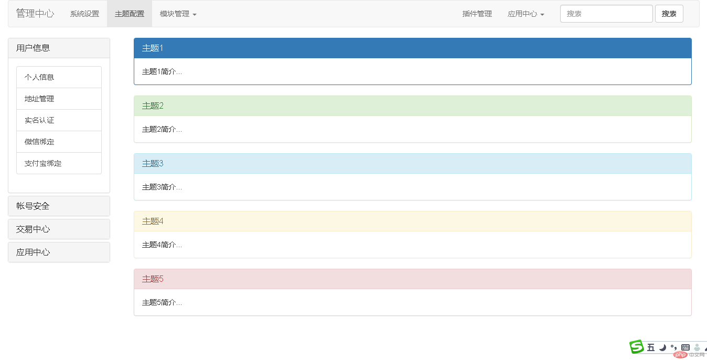
Task: Select the 主题配置 navbar item
Action: click(x=130, y=14)
